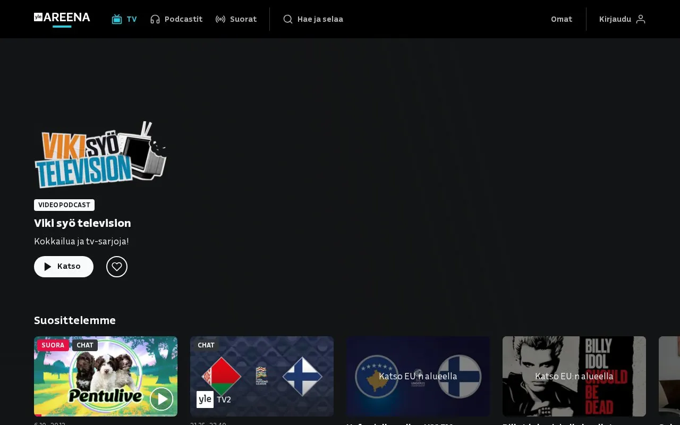Play the Pentulive live stream
680x425 pixels.
[161, 398]
